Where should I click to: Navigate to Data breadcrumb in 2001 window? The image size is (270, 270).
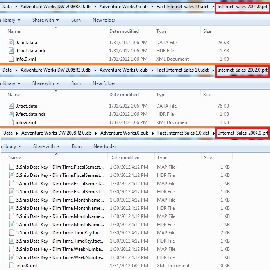[x=7, y=7]
